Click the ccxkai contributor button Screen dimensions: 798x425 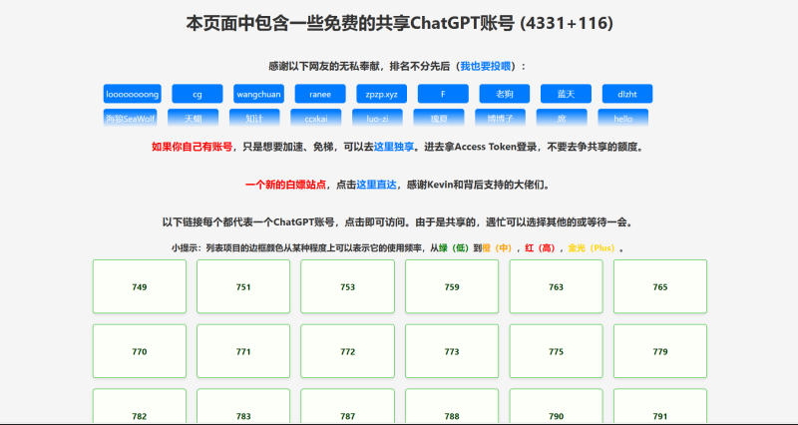[316, 118]
